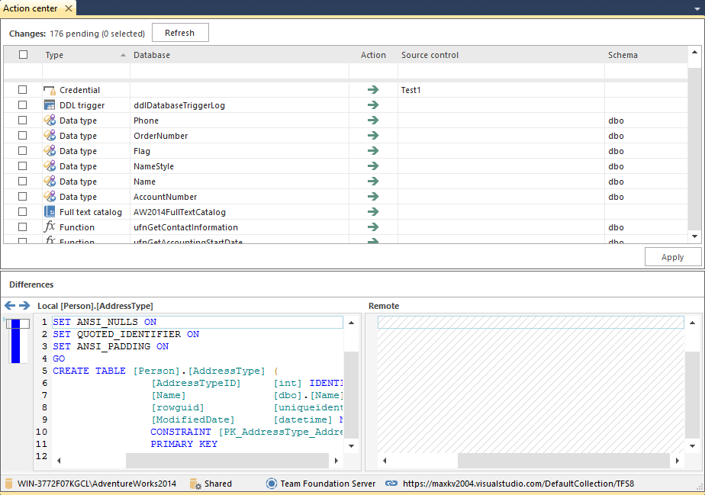Click the Type column sort arrow
The height and width of the screenshot is (495, 705).
124,54
